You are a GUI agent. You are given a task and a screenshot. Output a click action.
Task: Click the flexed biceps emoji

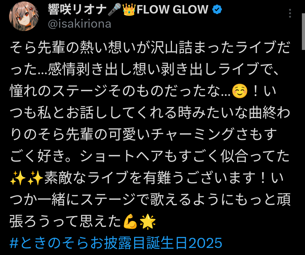[x=130, y=221]
